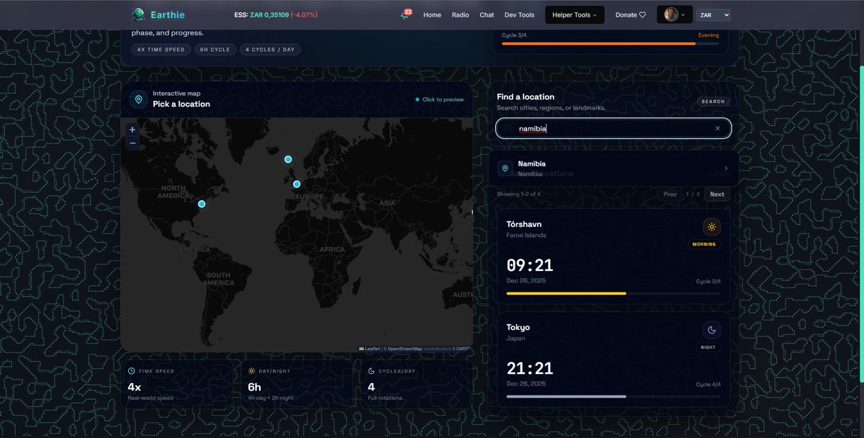Click the gray Tokyo cycle progress bar

[613, 396]
